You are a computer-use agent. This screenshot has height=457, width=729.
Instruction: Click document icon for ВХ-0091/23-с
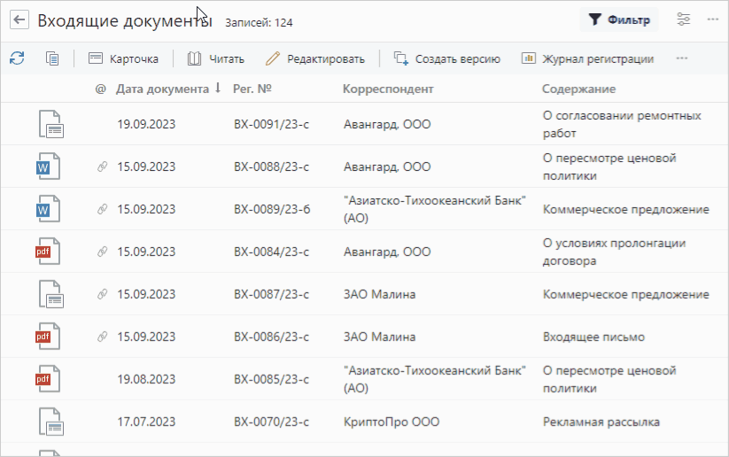51,124
